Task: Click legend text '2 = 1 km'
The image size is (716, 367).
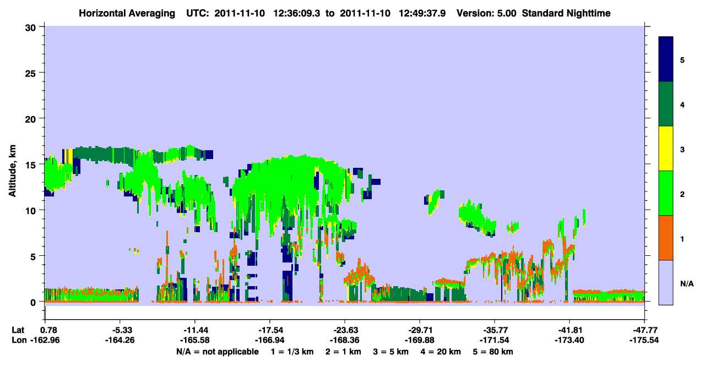Action: [x=343, y=352]
